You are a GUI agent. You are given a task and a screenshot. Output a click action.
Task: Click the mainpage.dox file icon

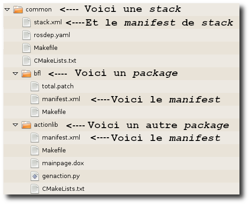35,163
